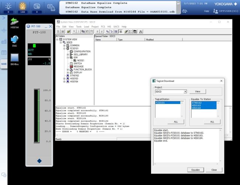Click the PV value -1.0 on faceplate
This screenshot has height=185, width=240.
click(x=47, y=63)
